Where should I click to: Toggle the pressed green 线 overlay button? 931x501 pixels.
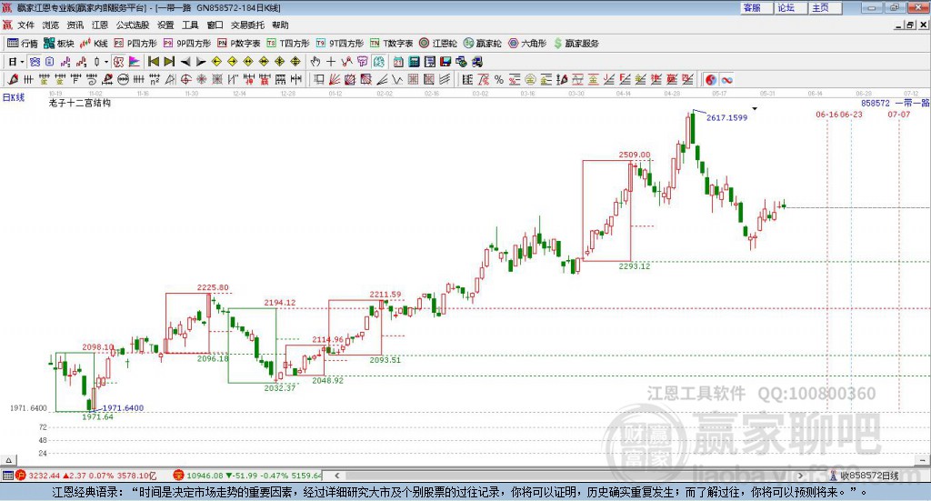[x=378, y=62]
